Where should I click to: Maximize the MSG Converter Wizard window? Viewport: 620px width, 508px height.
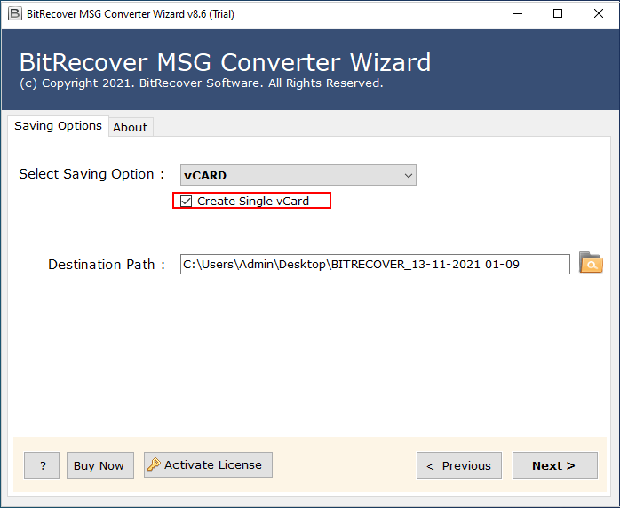(x=558, y=14)
